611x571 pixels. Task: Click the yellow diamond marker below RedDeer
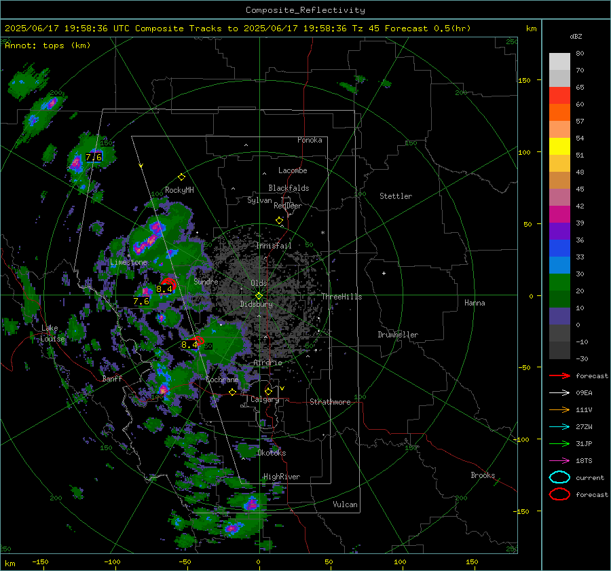click(279, 221)
